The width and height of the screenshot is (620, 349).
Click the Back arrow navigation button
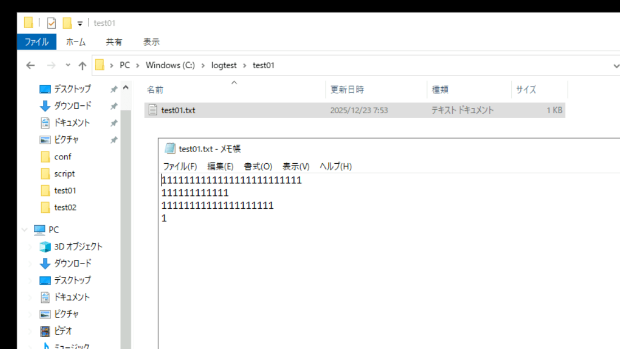[x=31, y=65]
